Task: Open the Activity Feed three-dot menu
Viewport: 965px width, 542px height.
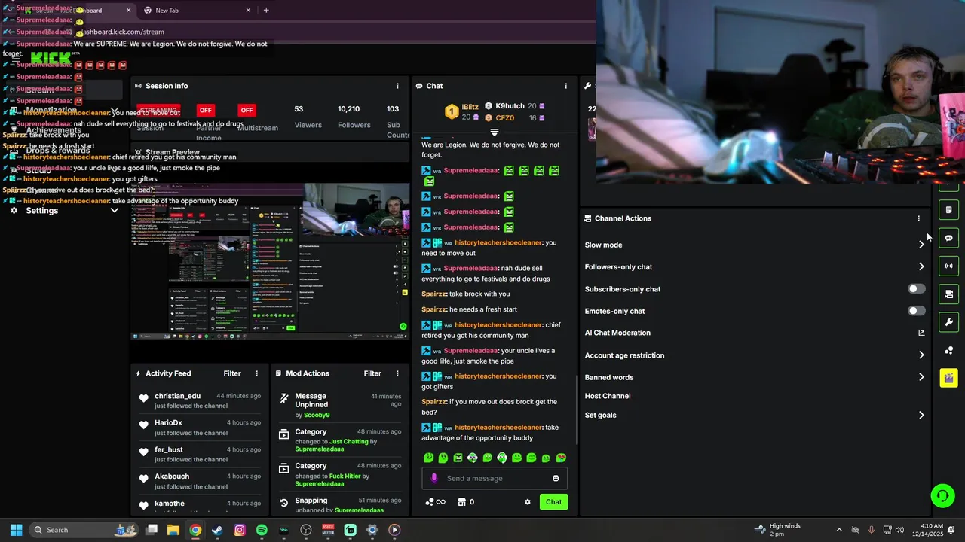Action: click(x=256, y=373)
